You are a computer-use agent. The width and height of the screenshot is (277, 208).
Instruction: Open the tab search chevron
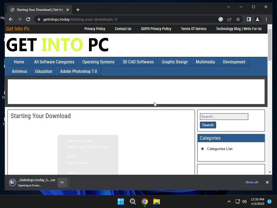click(x=228, y=7)
